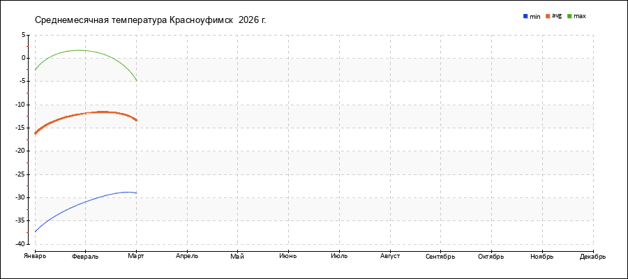Click the chart title for Красноуфимск 2026
The height and width of the screenshot is (279, 628).
coord(150,20)
